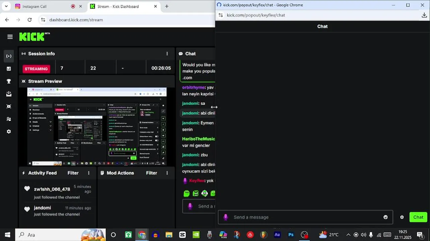Image resolution: width=430 pixels, height=241 pixels.
Task: Open CapCut from the taskbar
Action: pos(183,235)
